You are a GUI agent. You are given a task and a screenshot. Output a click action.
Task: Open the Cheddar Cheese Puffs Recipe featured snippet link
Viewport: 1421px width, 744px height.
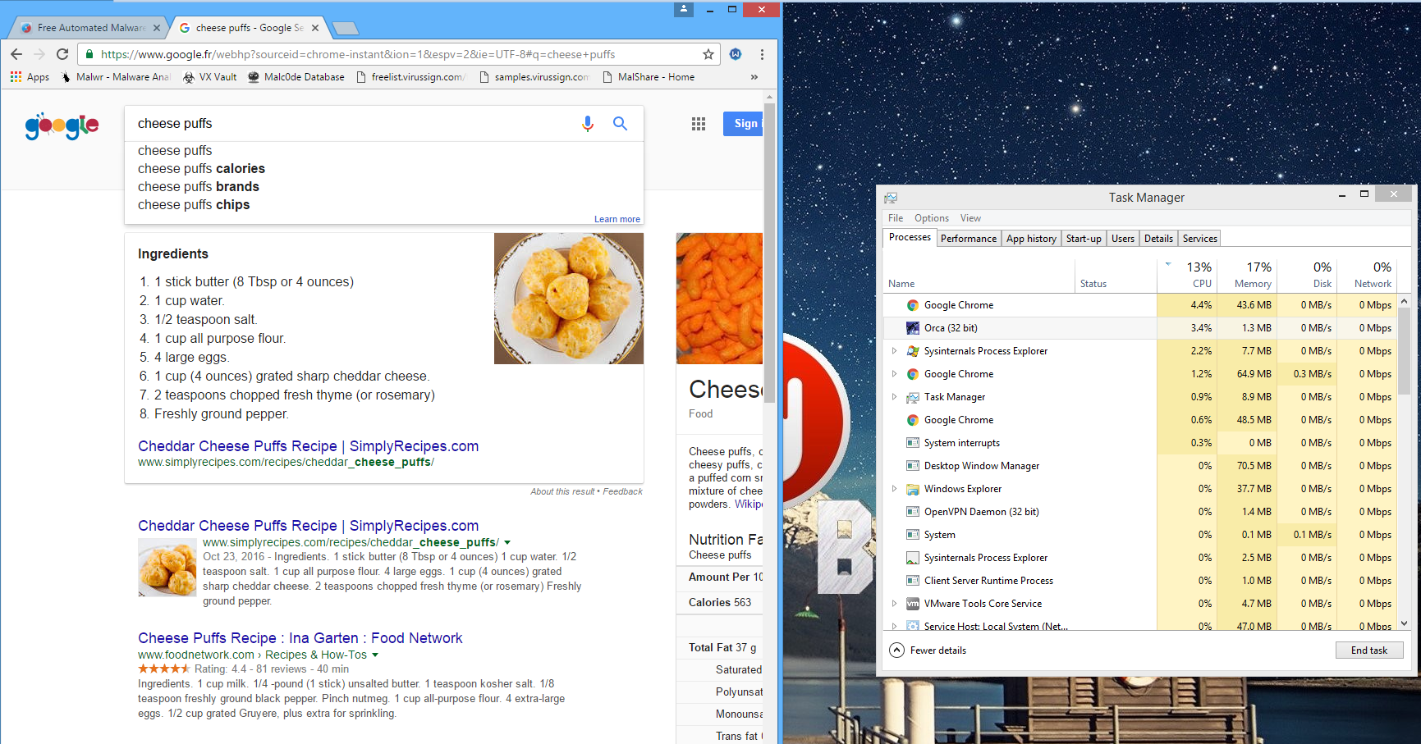(x=308, y=446)
